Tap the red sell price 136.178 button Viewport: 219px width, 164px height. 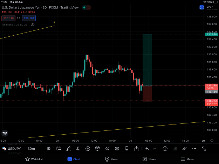[8, 18]
